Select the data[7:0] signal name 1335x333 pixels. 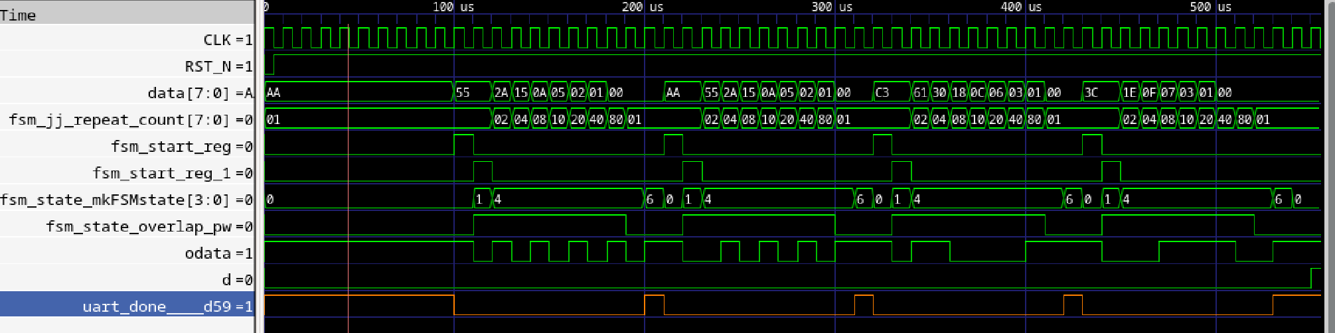(x=199, y=93)
